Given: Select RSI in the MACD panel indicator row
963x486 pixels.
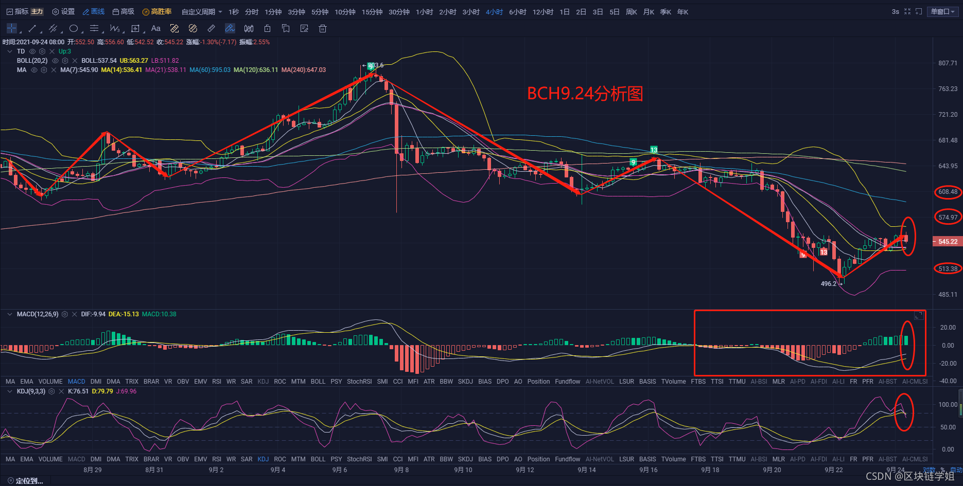Looking at the screenshot, I should point(217,382).
